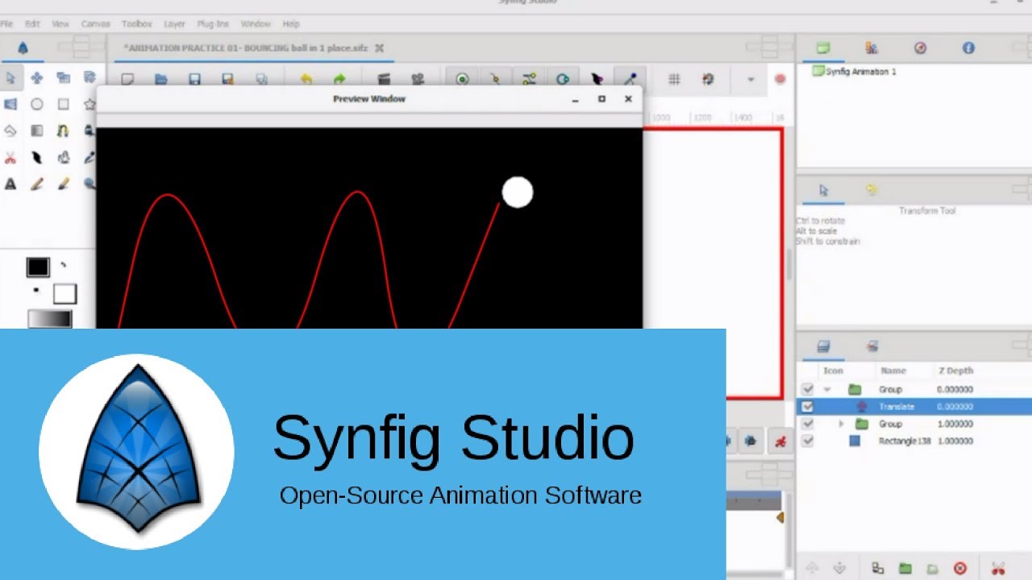This screenshot has height=580, width=1032.
Task: Open preview with camera icon
Action: tap(418, 79)
